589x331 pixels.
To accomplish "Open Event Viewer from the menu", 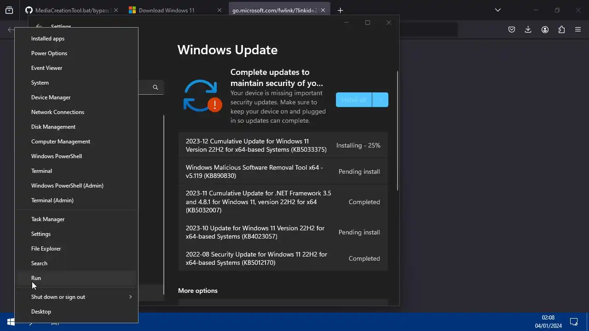I will tap(76, 68).
